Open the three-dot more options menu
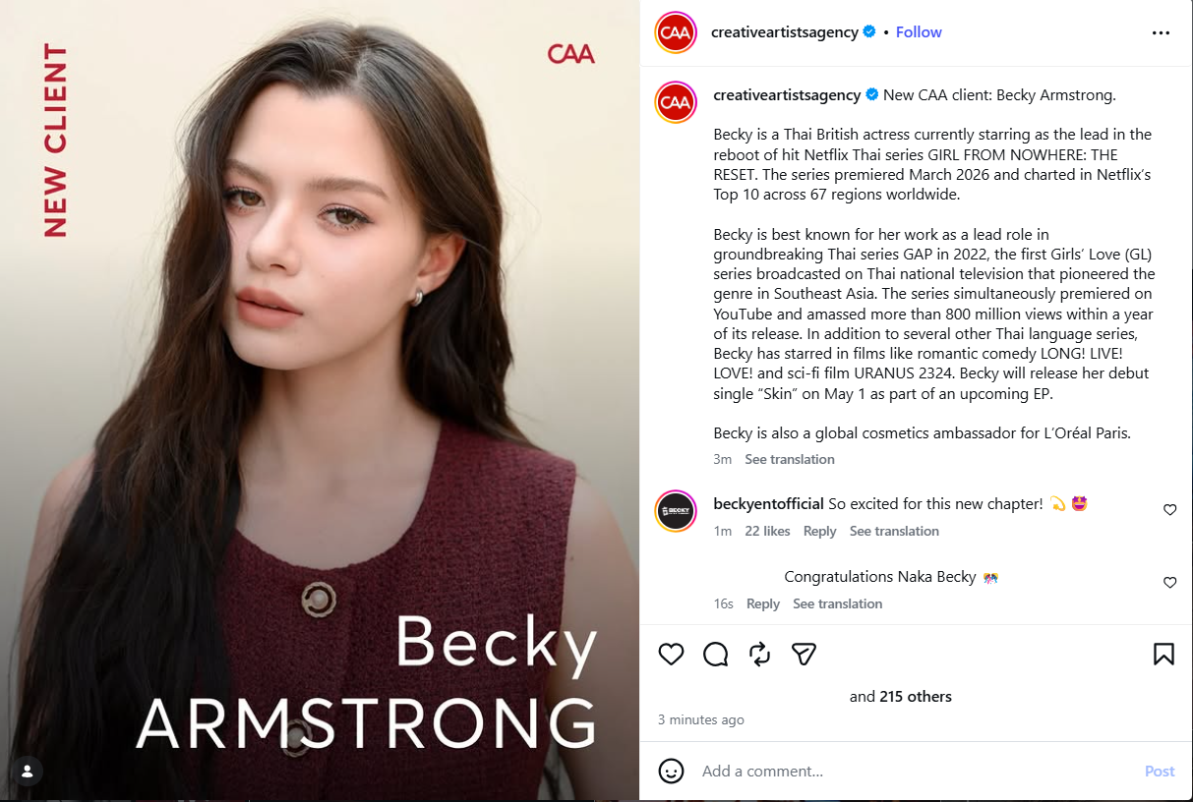 (1161, 32)
